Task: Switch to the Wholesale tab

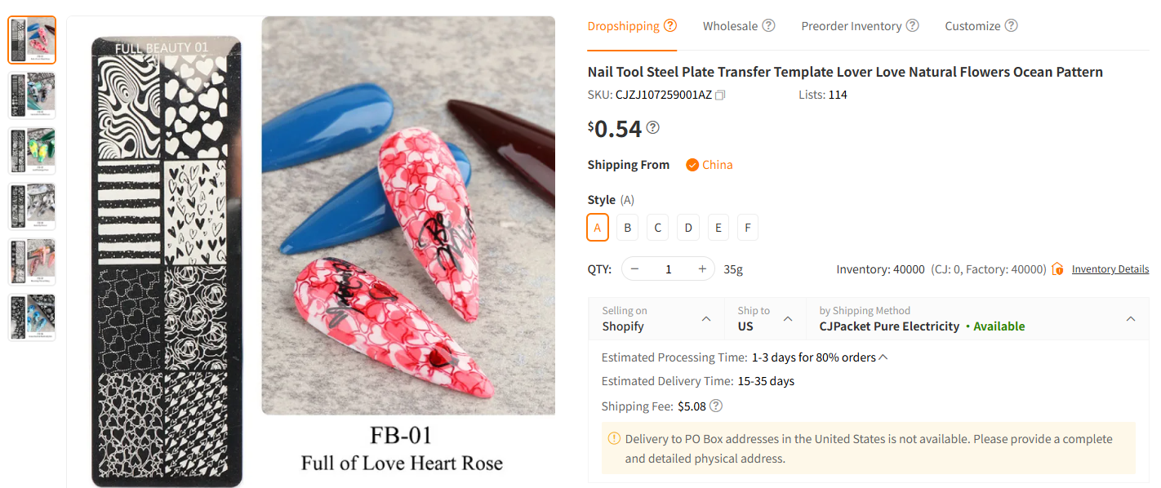Action: pos(730,26)
